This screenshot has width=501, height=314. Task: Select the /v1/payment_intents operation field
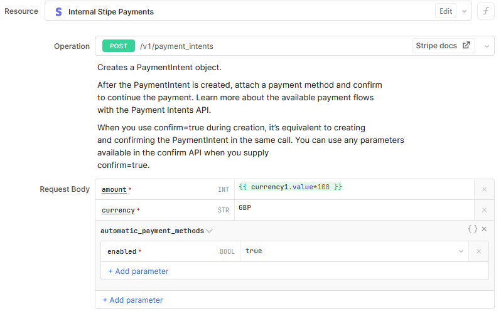[294, 46]
